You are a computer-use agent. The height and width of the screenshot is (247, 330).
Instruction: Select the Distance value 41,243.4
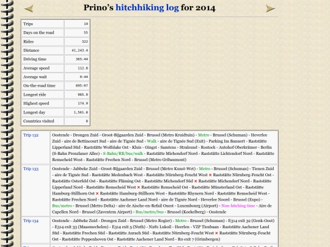(80, 51)
